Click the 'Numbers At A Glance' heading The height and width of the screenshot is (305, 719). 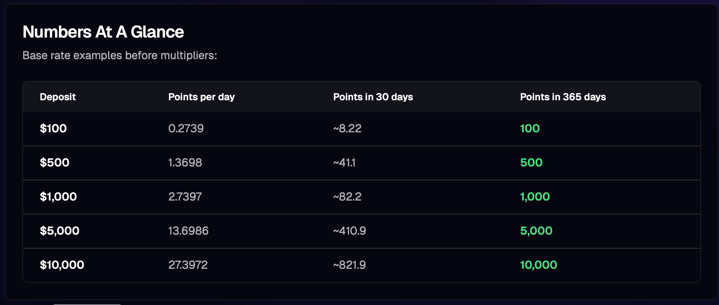pyautogui.click(x=103, y=32)
